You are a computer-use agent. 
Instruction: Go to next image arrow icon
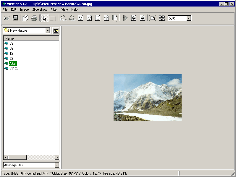[x=142, y=18]
